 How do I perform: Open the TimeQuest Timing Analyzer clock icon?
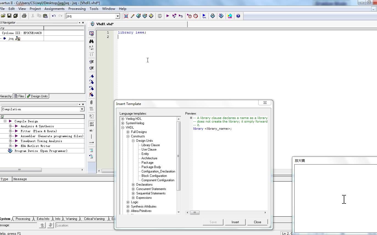pos(196,16)
